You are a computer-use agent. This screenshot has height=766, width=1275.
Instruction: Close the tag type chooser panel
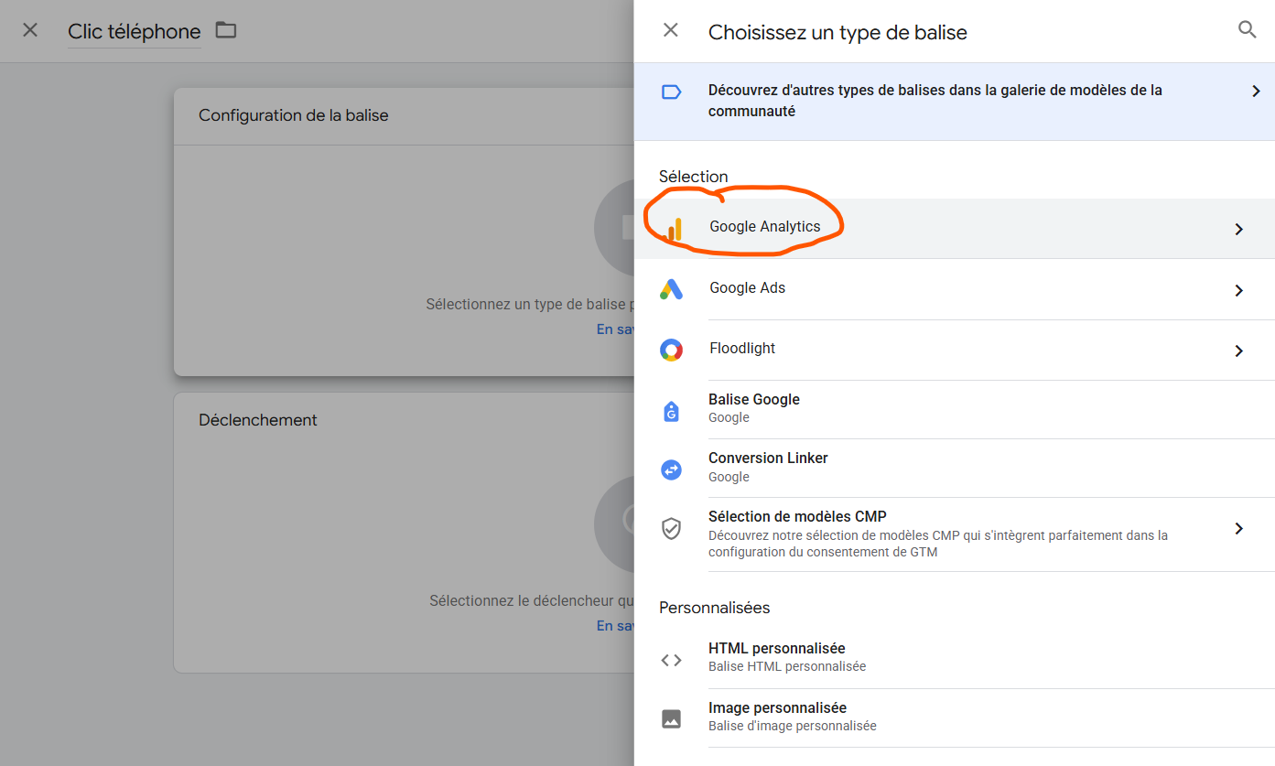[x=671, y=30]
